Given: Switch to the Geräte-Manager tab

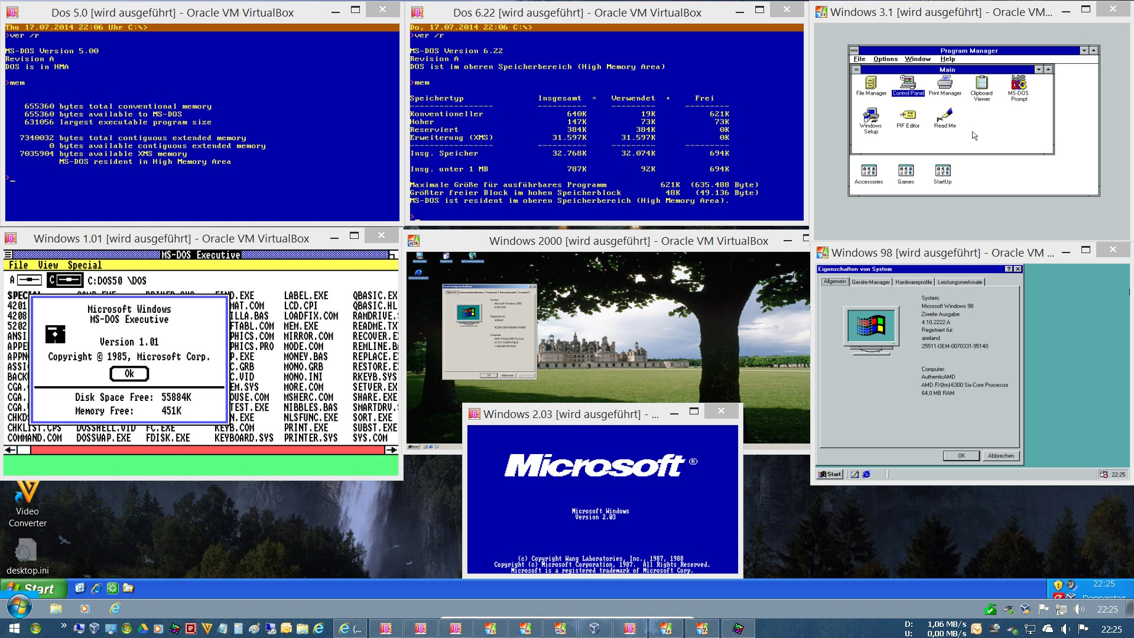Looking at the screenshot, I should tap(870, 282).
